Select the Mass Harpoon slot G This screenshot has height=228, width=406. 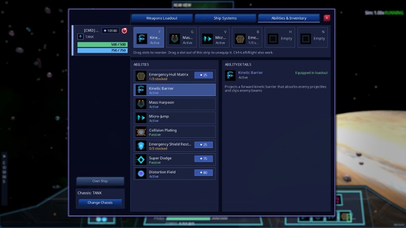[181, 38]
